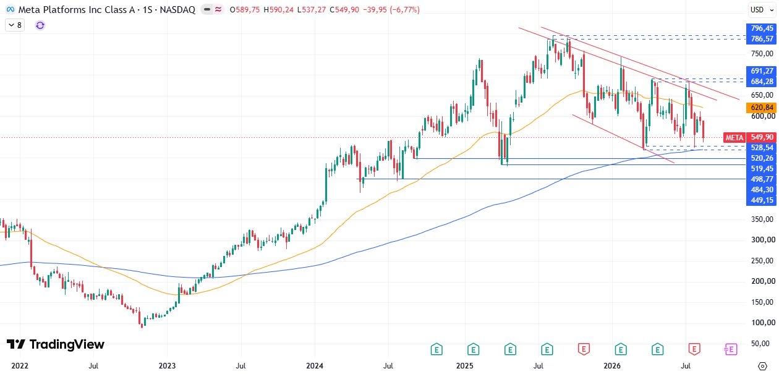Viewport: 779px width, 374px height.
Task: Open the red earnings marker near July
Action: [x=694, y=349]
